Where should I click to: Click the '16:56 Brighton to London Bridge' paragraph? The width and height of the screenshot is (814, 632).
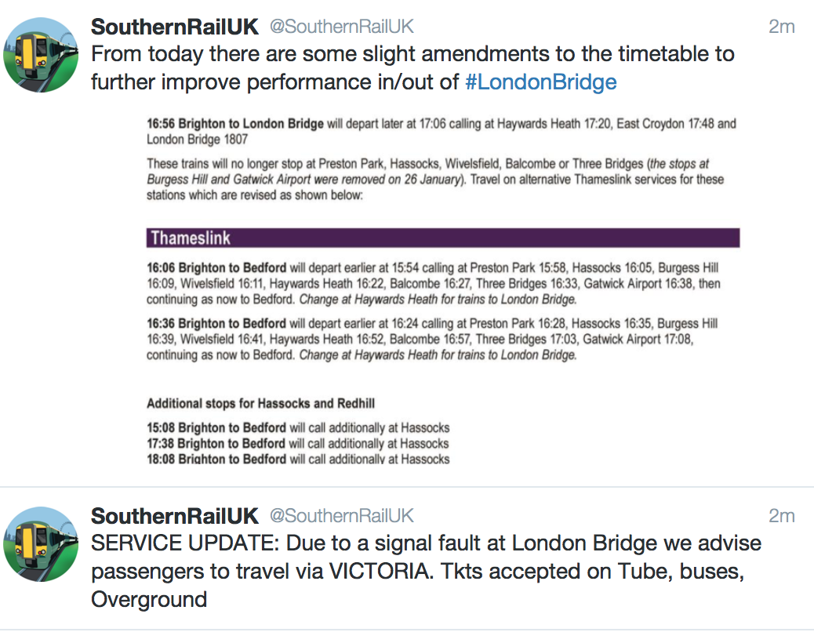pyautogui.click(x=442, y=132)
